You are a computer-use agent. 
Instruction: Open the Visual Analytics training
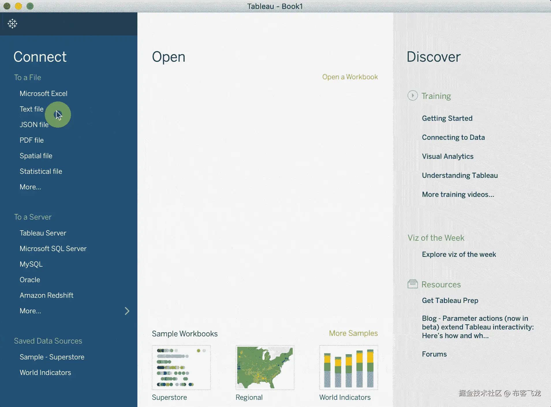tap(448, 156)
